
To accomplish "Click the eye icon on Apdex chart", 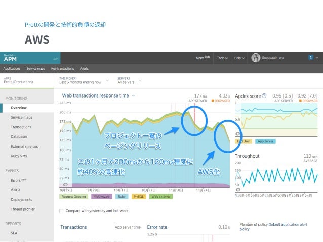I will (x=238, y=134).
